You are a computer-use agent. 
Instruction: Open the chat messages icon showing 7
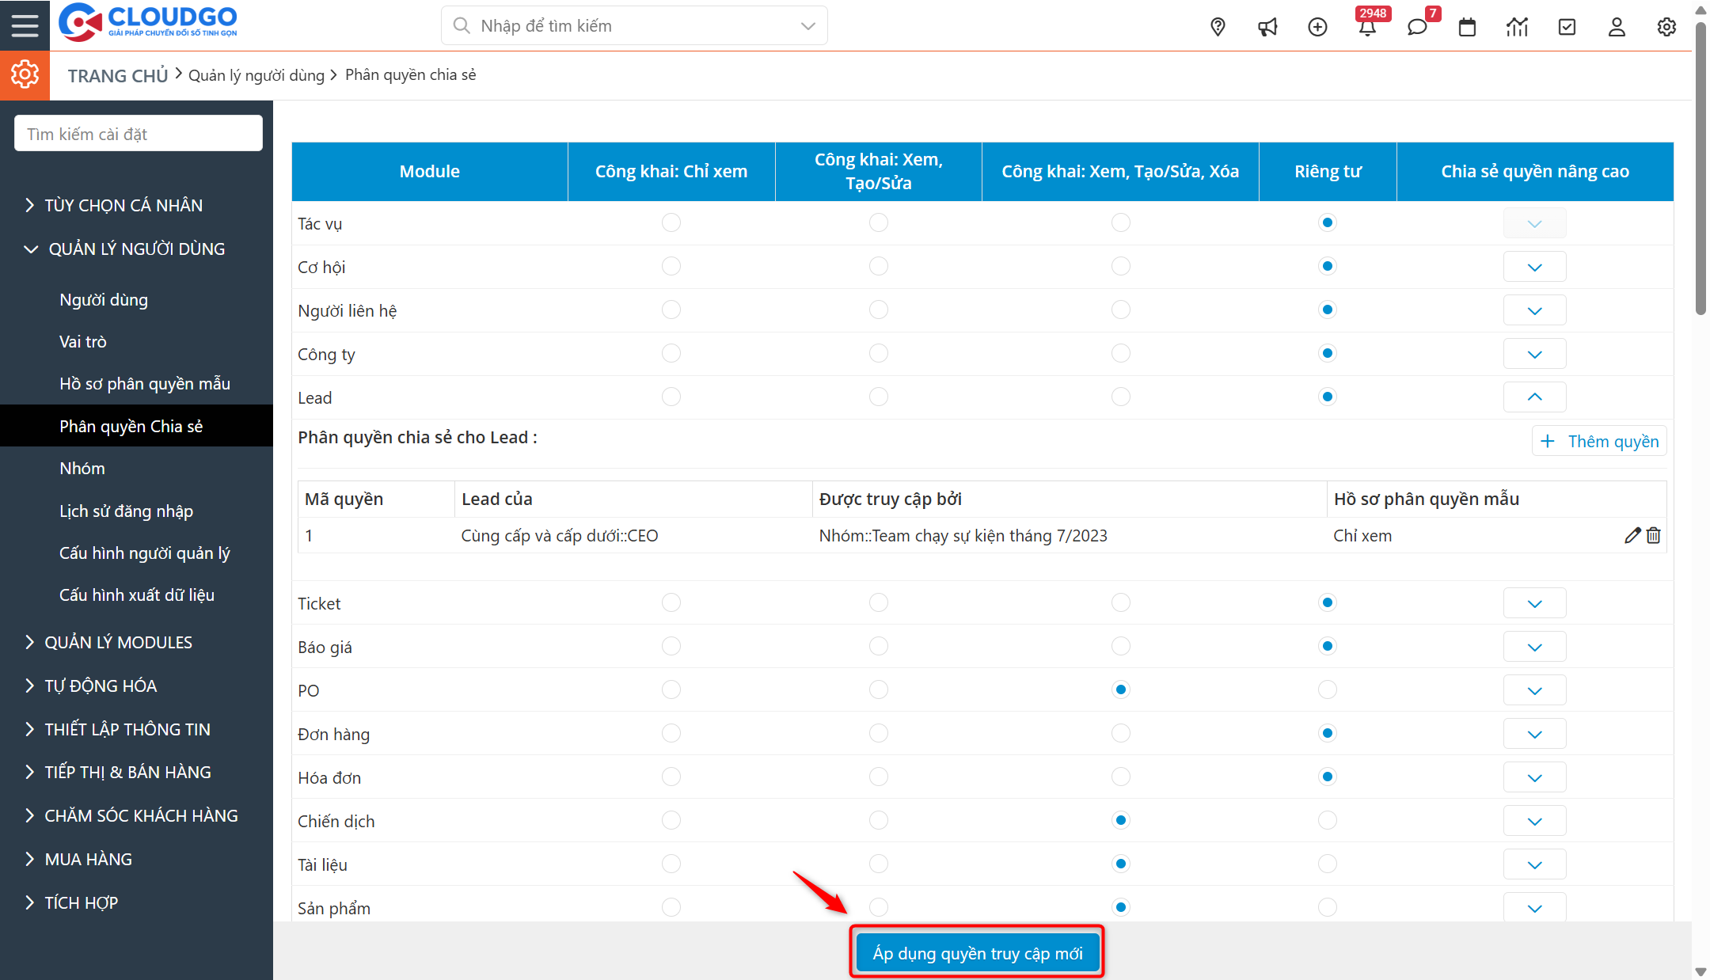click(x=1418, y=26)
